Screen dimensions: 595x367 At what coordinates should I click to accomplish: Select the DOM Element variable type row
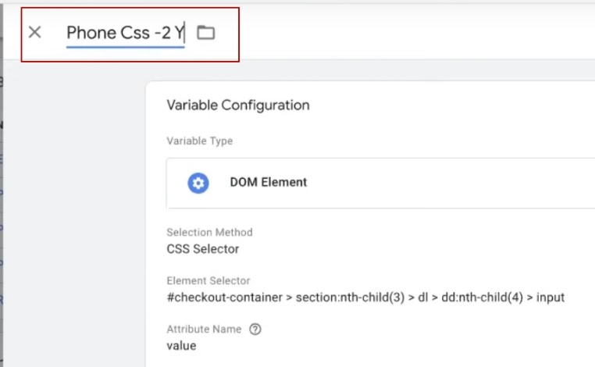(390, 183)
